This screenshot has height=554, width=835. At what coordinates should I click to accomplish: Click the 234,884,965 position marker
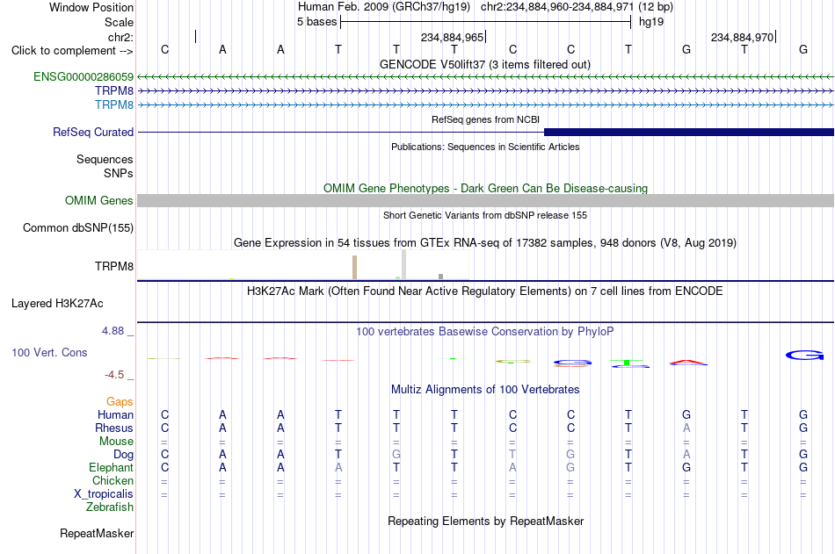point(452,37)
